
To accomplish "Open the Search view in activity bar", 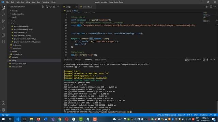I will (x=3, y=14).
